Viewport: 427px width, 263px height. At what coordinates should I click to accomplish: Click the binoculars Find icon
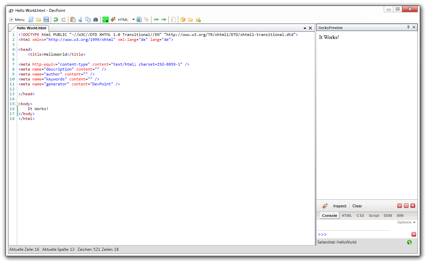tap(96, 20)
